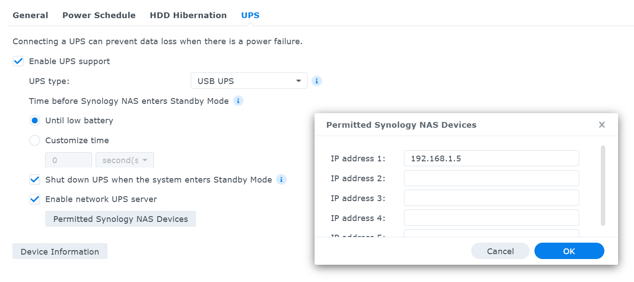Choose the Customize time radio button
This screenshot has width=634, height=282.
pos(35,141)
